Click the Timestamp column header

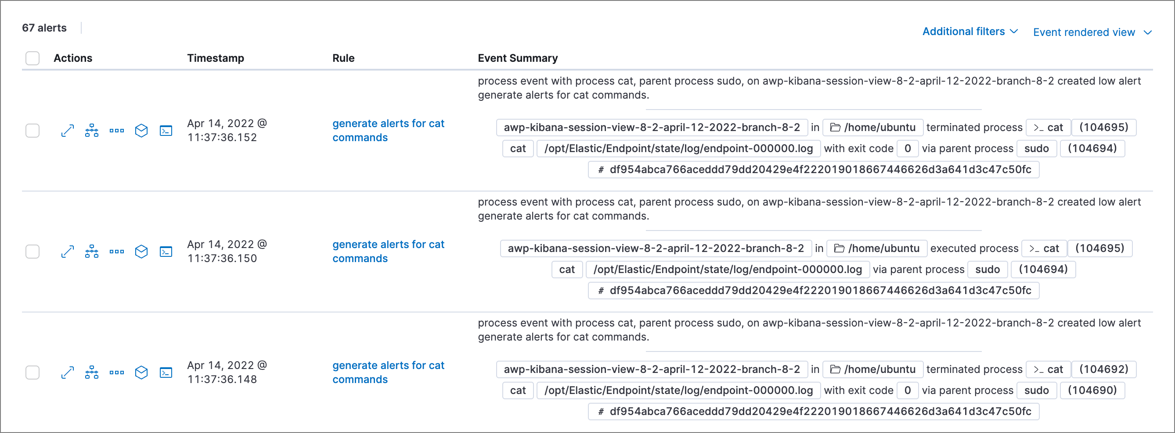(x=215, y=58)
